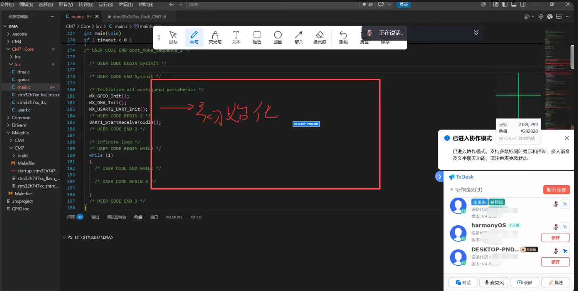The height and width of the screenshot is (291, 578).
Task: Open GPIO.ioc file in explorer
Action: [x=20, y=209]
